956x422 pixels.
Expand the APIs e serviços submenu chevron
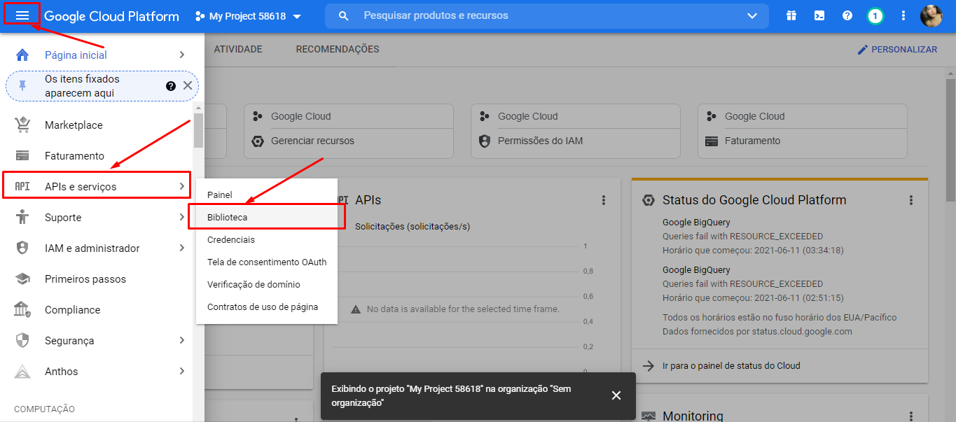181,186
